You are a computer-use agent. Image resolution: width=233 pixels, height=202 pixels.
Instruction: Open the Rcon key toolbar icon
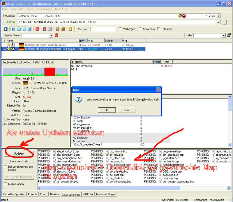[x=13, y=29]
